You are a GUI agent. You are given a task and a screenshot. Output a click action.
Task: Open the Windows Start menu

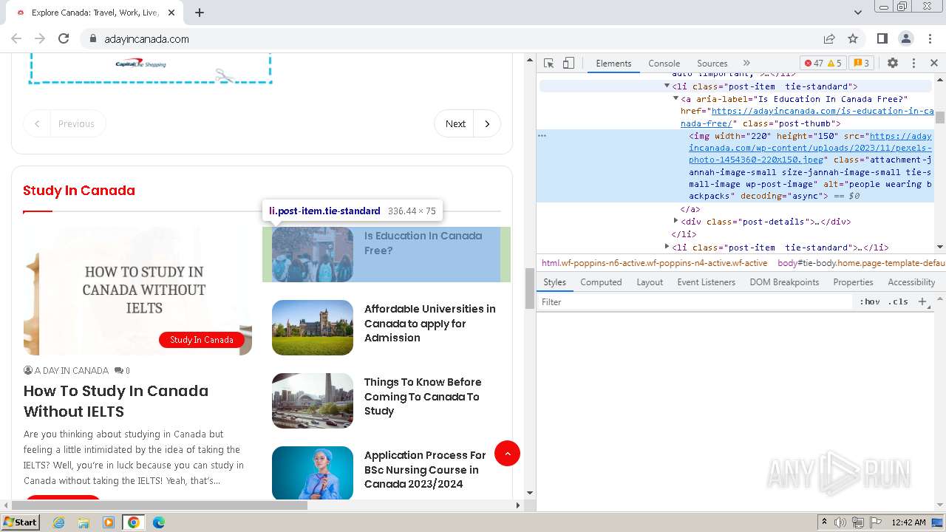(20, 522)
